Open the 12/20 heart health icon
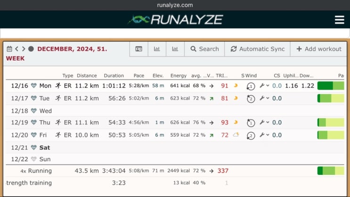The image size is (350, 197). 34,135
